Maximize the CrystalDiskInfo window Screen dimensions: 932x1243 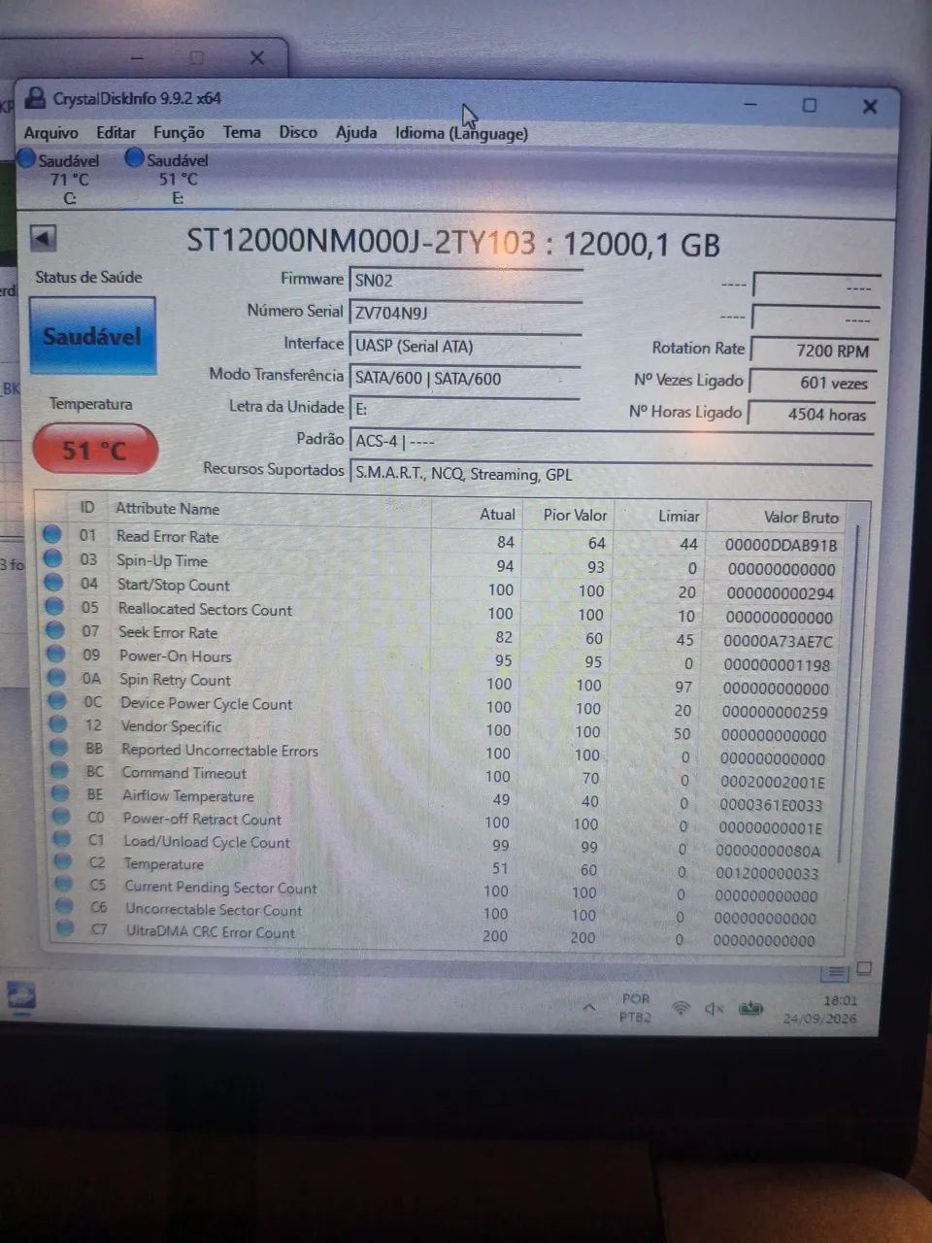pyautogui.click(x=809, y=105)
